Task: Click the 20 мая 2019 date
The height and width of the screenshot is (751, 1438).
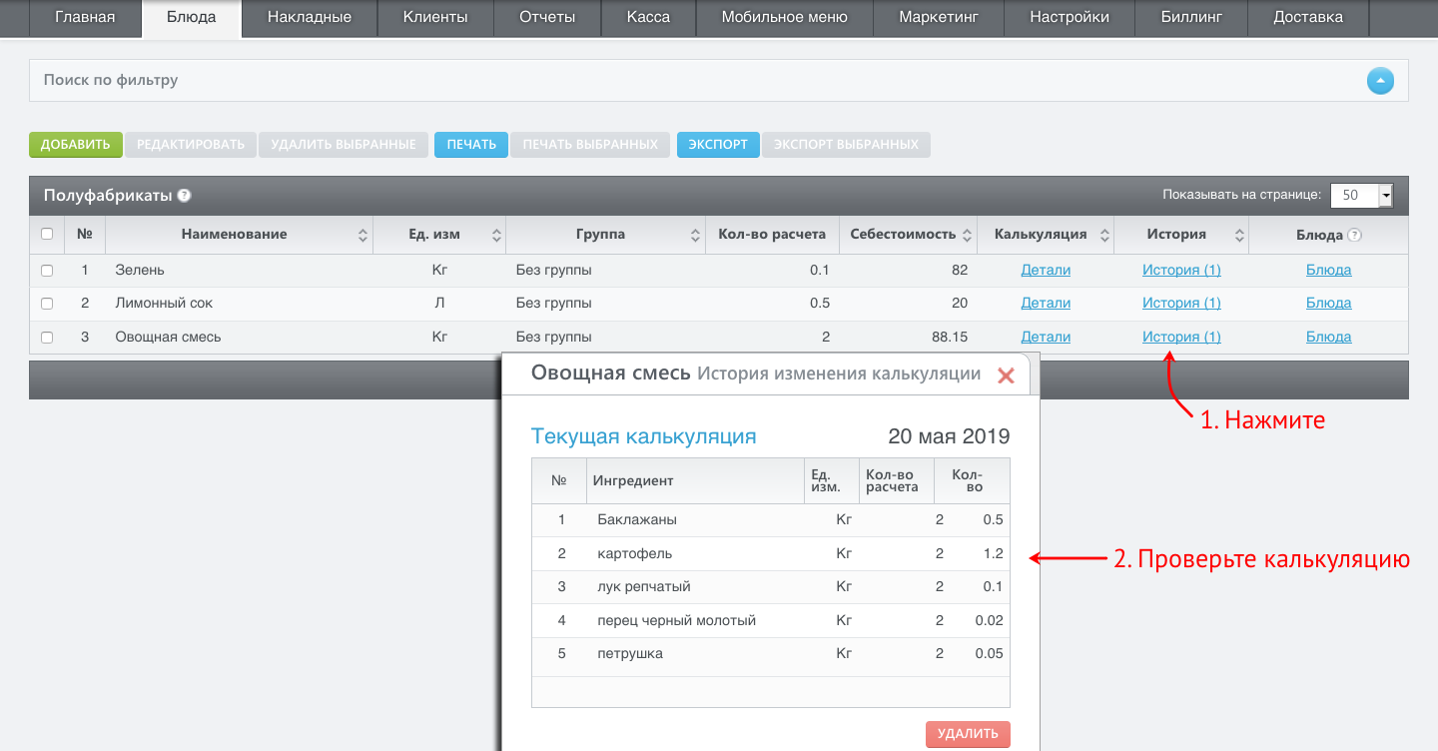Action: tap(949, 436)
